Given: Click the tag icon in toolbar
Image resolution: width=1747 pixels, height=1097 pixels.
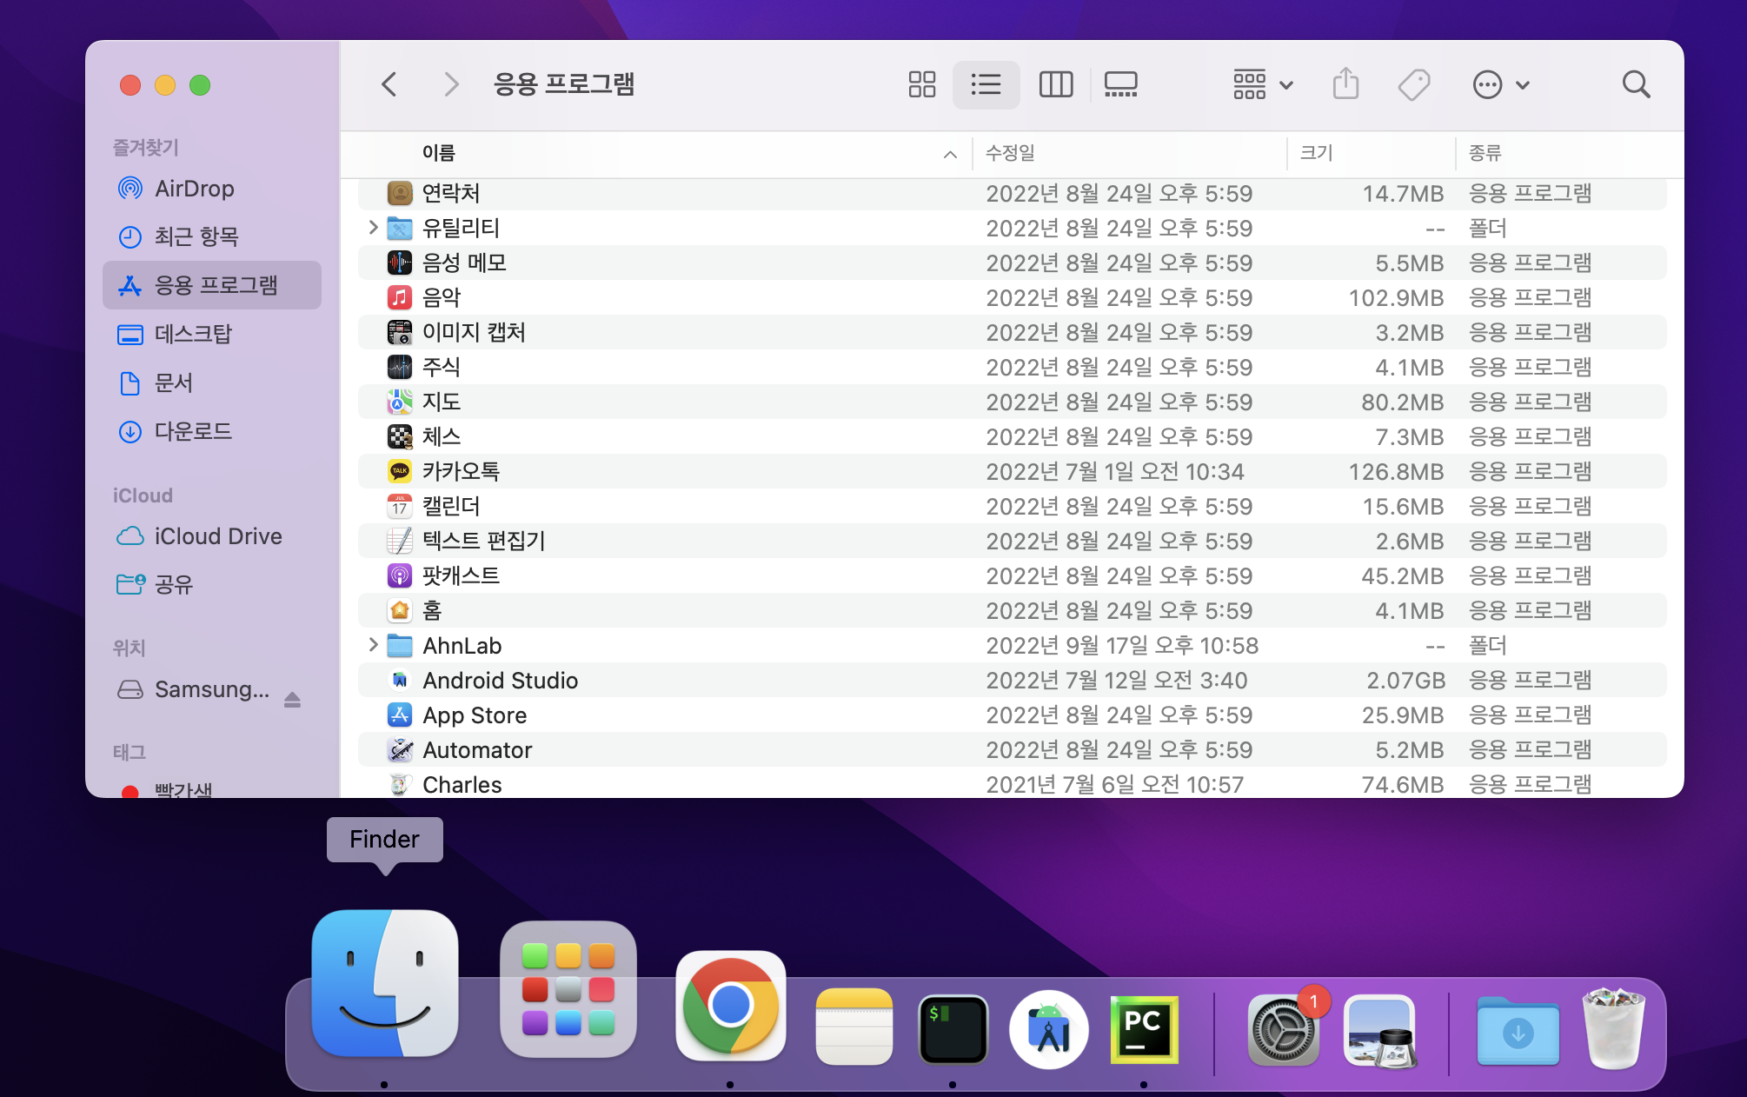Looking at the screenshot, I should tap(1413, 84).
